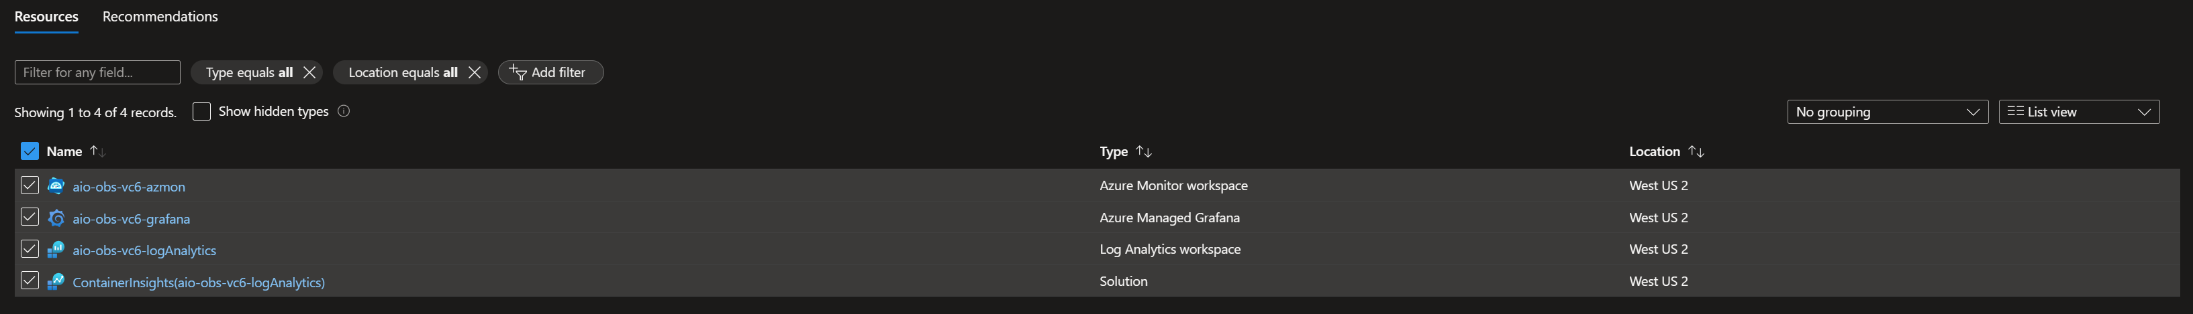Sort by the Name column arrows

pos(97,151)
